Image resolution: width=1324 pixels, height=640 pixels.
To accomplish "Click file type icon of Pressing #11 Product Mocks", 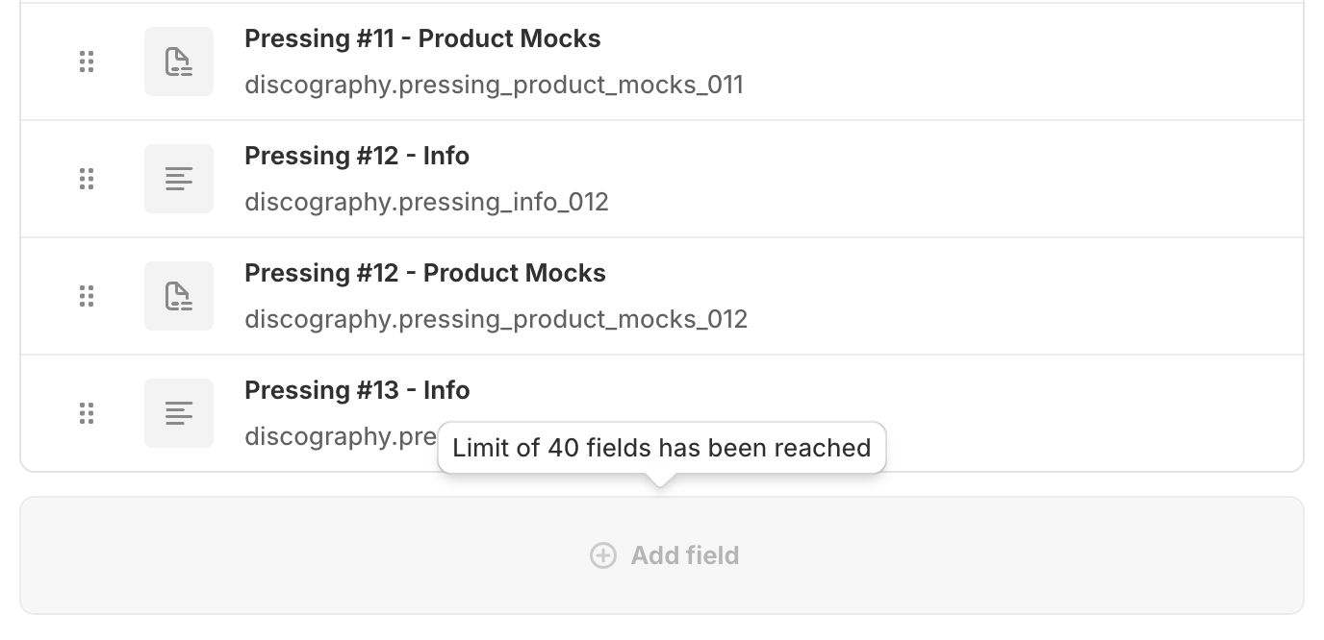I will tap(179, 62).
